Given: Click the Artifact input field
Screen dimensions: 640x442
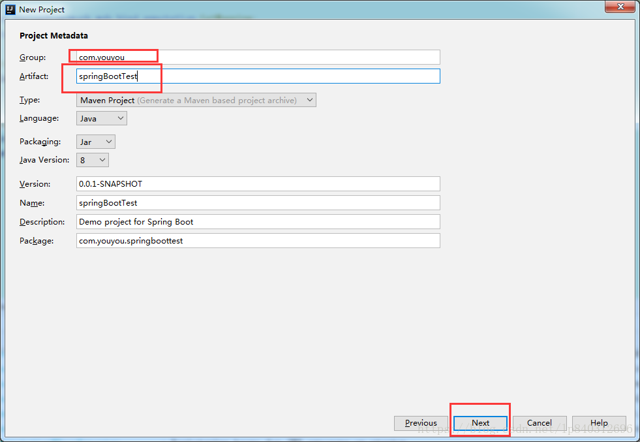Looking at the screenshot, I should pyautogui.click(x=258, y=76).
